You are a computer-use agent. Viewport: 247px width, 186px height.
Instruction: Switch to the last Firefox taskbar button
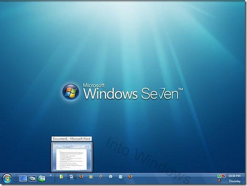point(130,177)
